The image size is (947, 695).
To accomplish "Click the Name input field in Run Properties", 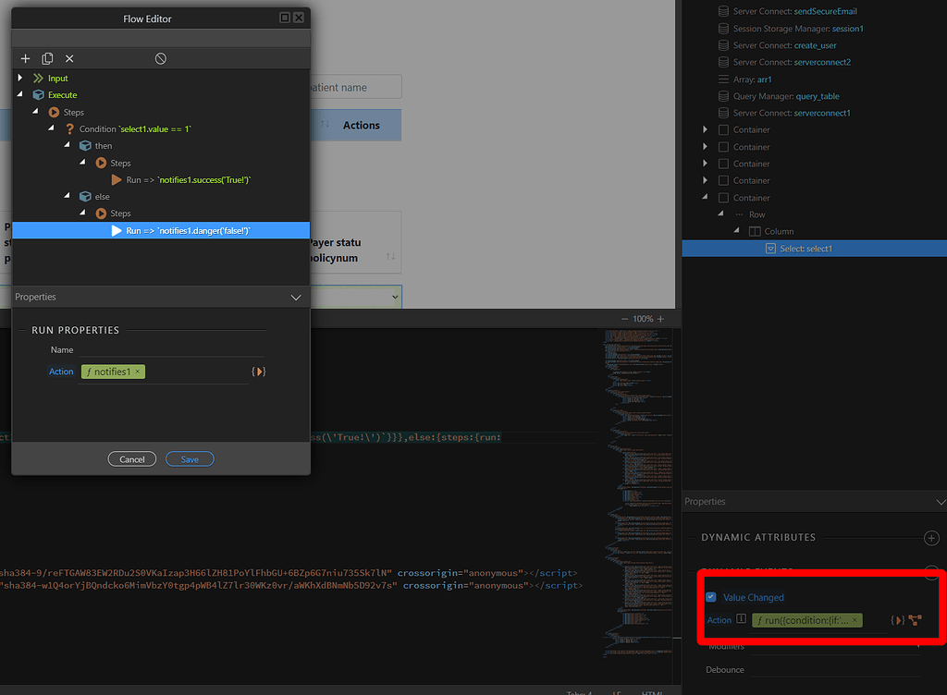I will click(x=171, y=350).
